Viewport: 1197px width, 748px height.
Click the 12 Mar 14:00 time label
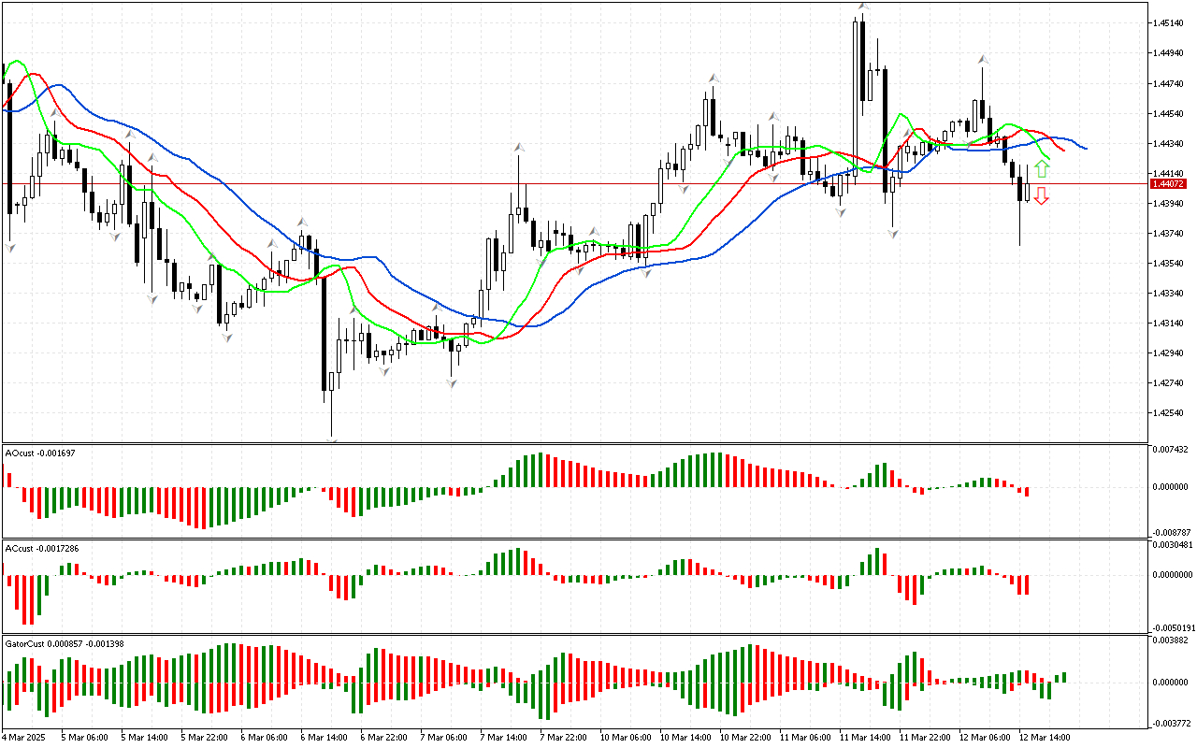(1045, 737)
